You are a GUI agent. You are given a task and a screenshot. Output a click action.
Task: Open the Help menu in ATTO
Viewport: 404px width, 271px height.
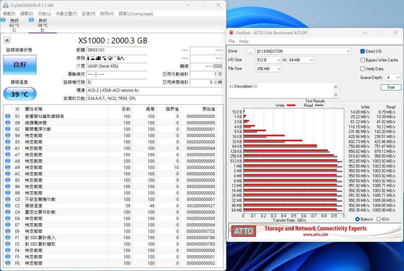coord(244,41)
